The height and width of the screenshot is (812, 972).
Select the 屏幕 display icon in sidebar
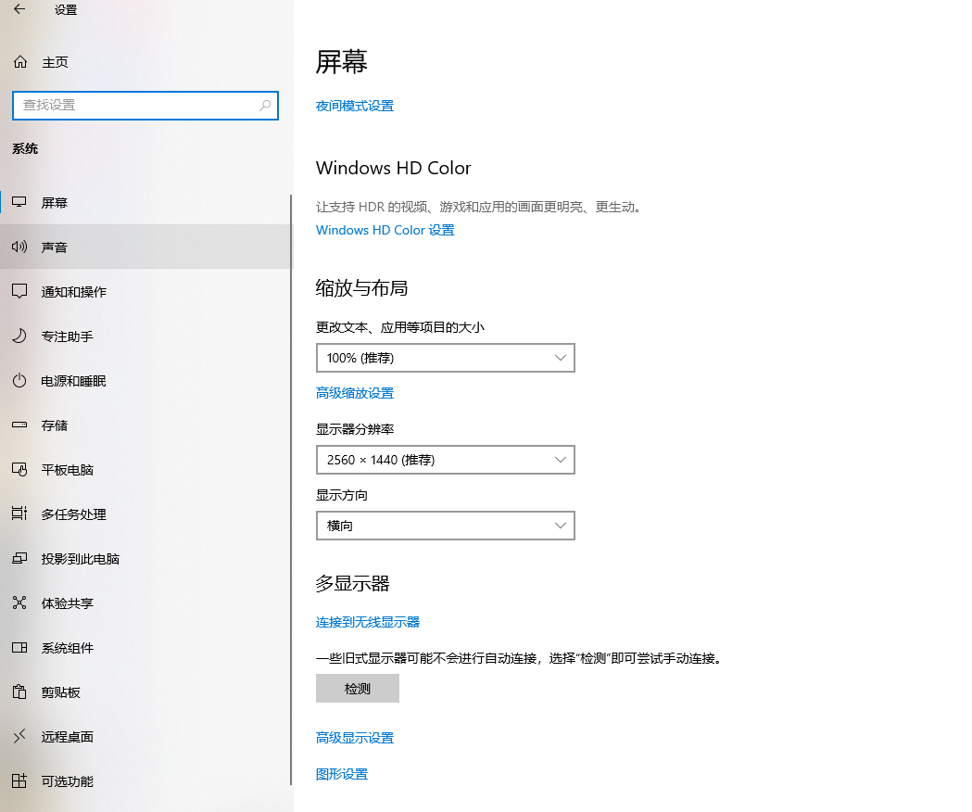coord(20,202)
